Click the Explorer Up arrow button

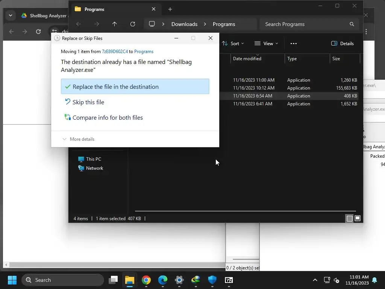coord(114,24)
